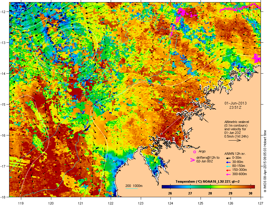Click the latitude axis label '-18'
267x206 pixels.
tap(3, 197)
